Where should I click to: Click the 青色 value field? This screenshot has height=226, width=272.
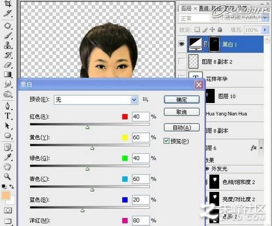coord(141,179)
